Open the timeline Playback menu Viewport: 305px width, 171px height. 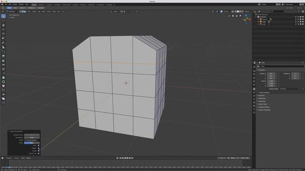coord(9,158)
